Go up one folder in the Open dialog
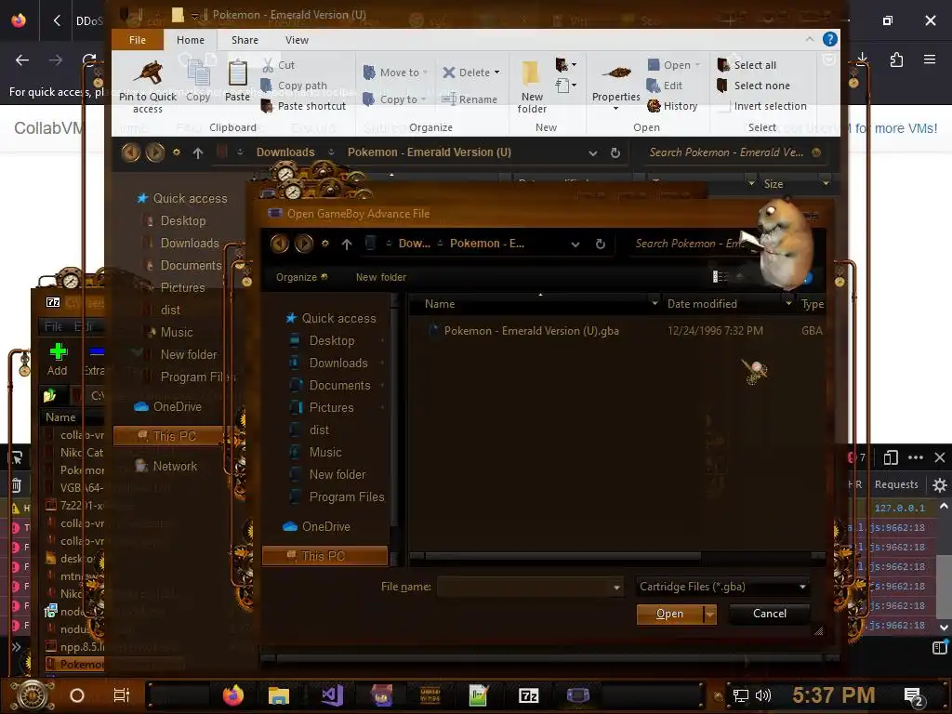Screen dimensions: 952x714 pyautogui.click(x=347, y=245)
